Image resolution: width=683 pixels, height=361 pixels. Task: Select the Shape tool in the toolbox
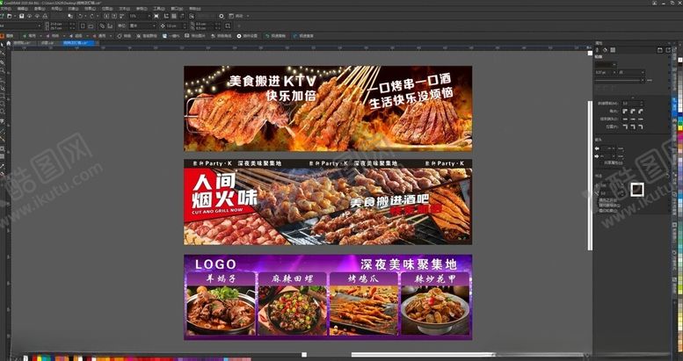(2, 53)
